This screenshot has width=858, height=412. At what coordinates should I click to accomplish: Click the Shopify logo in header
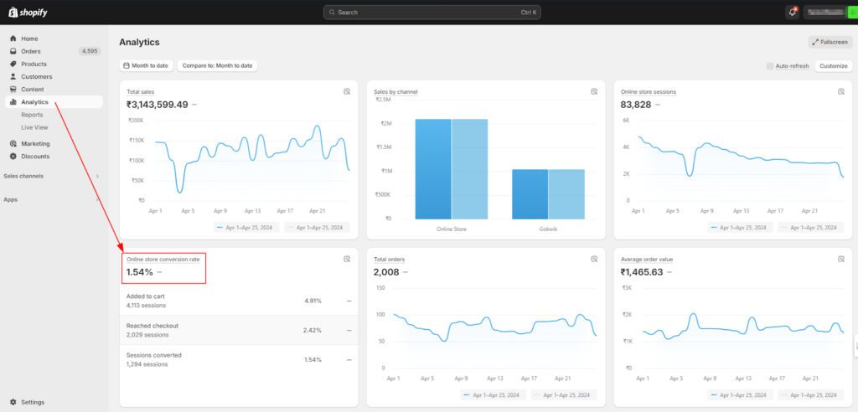27,12
